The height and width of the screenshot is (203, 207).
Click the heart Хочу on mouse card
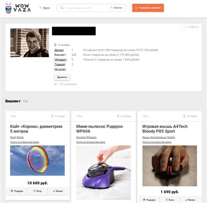tap(170, 200)
